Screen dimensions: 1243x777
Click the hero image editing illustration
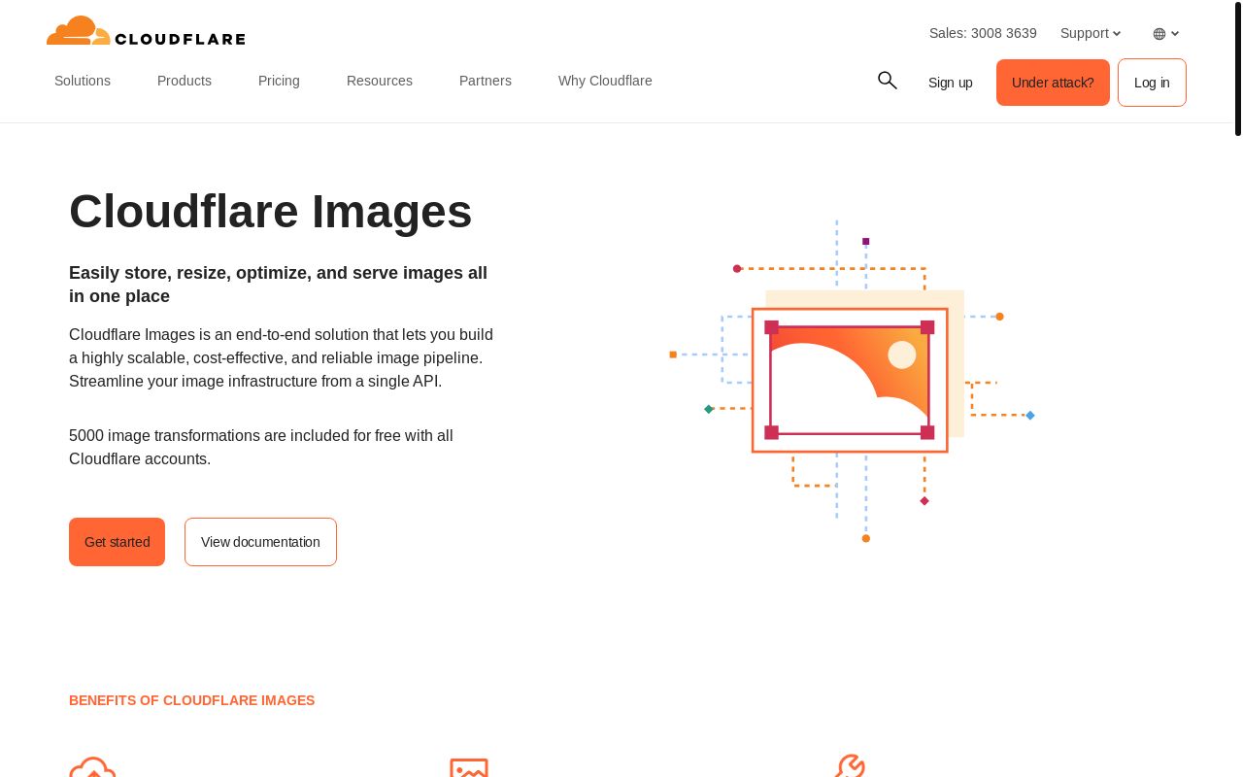850,379
